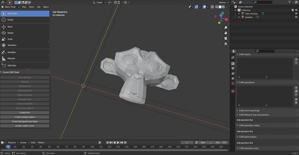Expand the CAM info & warnings panel
The height and width of the screenshot is (155, 299).
249,111
